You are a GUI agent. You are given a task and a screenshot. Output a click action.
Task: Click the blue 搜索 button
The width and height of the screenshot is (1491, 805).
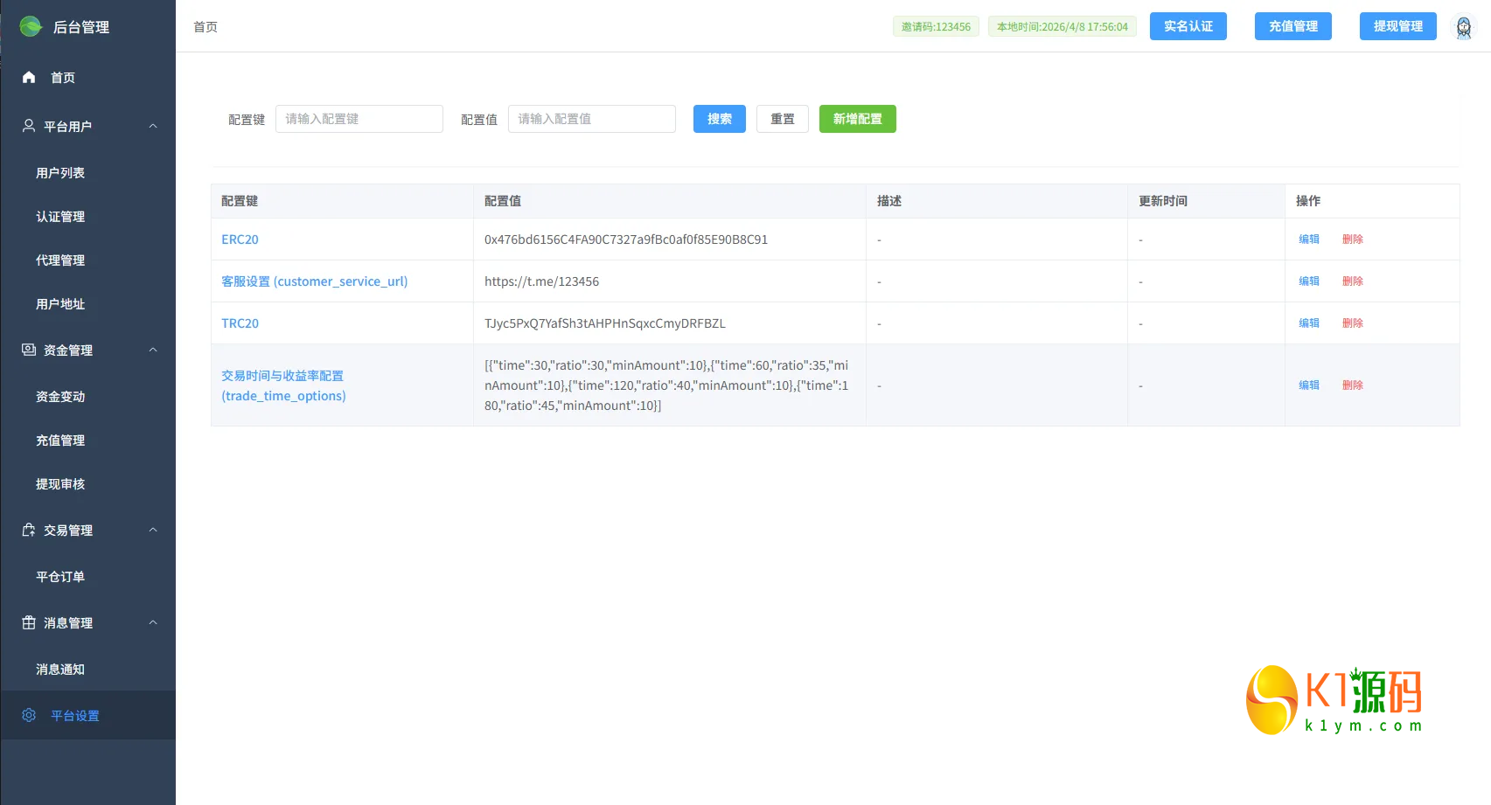(x=719, y=119)
